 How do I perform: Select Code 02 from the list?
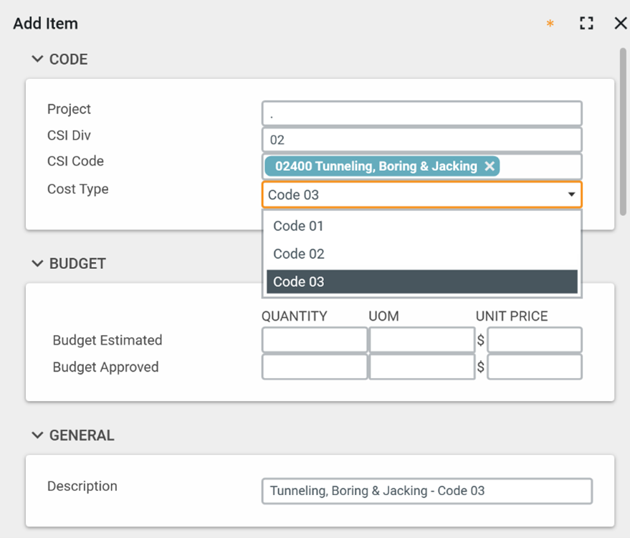coord(421,254)
